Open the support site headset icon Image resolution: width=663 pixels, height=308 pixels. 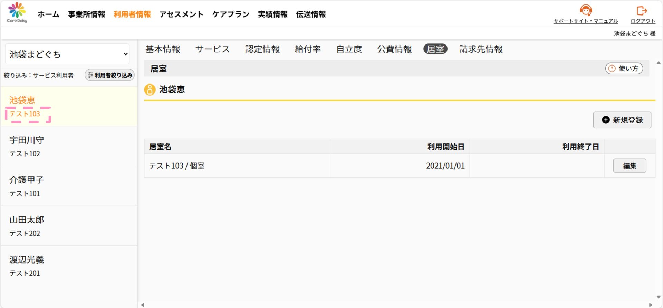click(586, 10)
